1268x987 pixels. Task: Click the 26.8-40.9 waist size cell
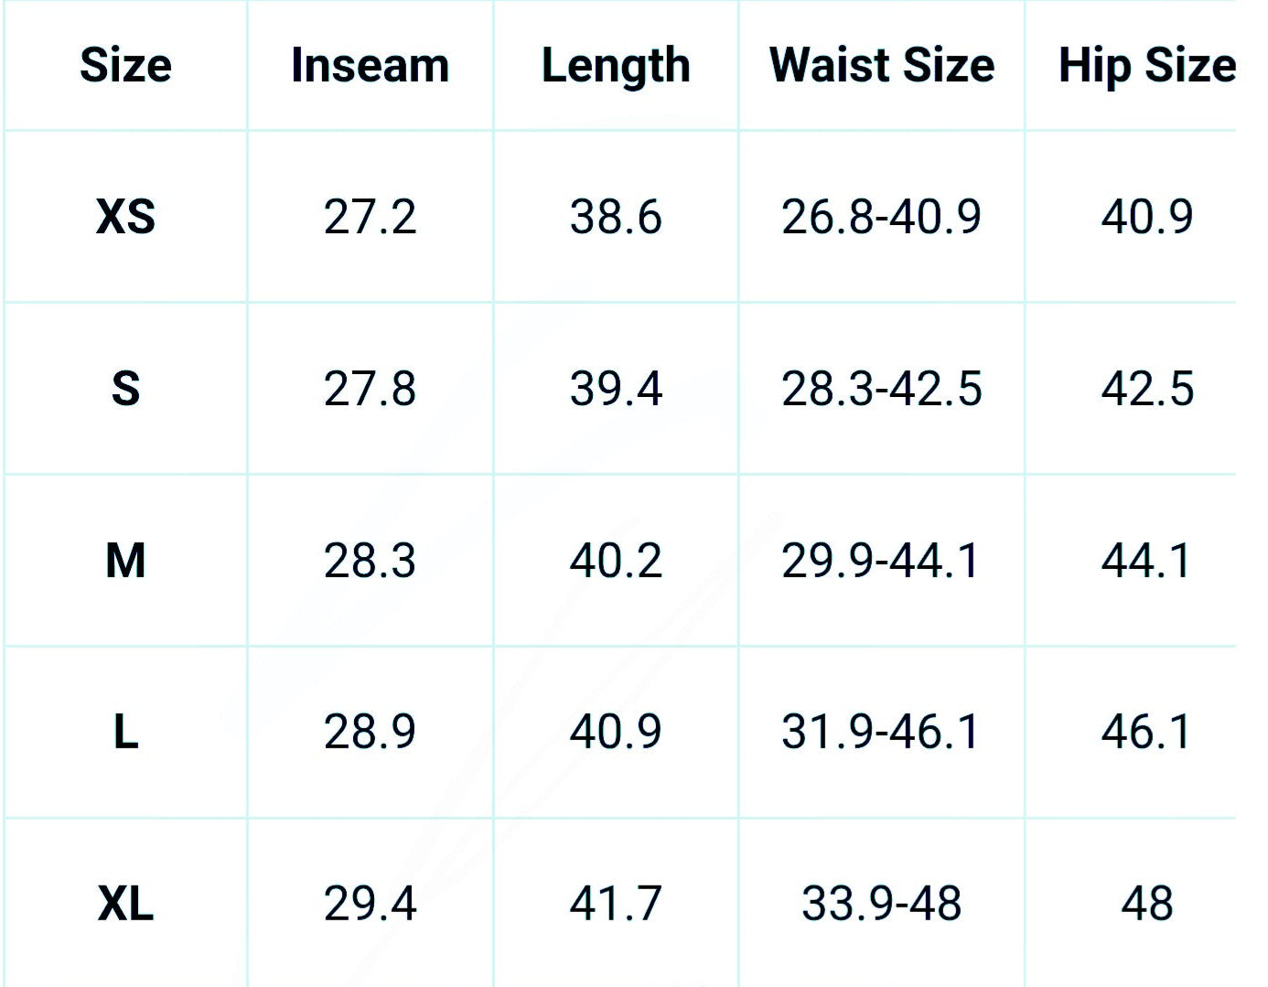point(881,217)
